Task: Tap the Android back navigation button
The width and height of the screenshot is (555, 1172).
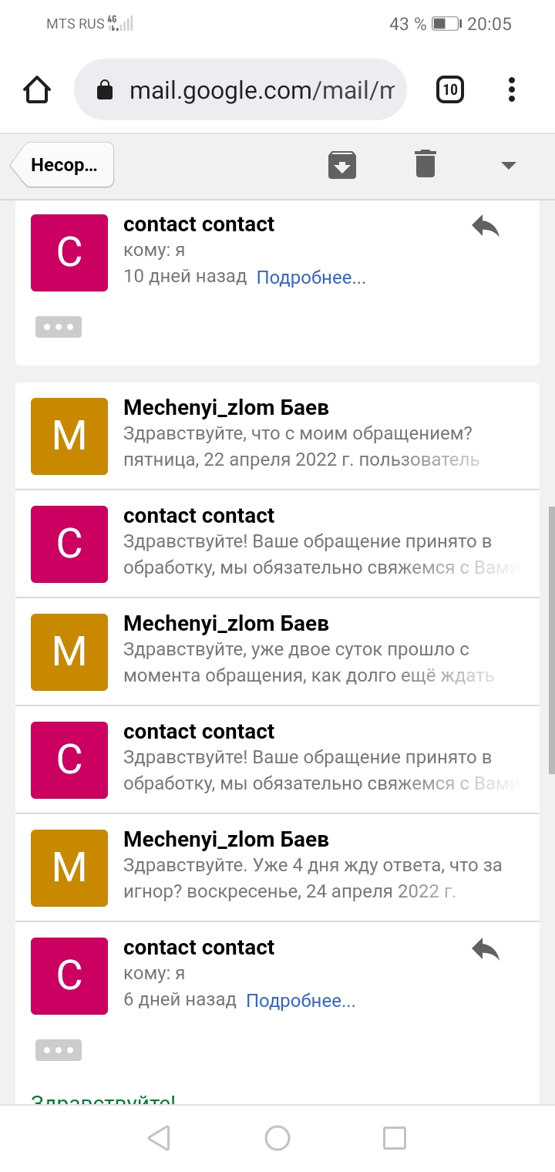Action: click(x=159, y=1138)
